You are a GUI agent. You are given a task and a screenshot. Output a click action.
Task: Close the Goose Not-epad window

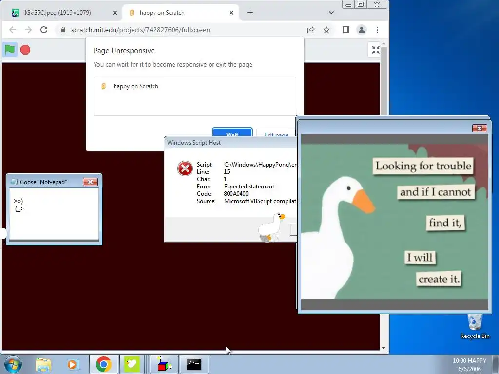[90, 182]
